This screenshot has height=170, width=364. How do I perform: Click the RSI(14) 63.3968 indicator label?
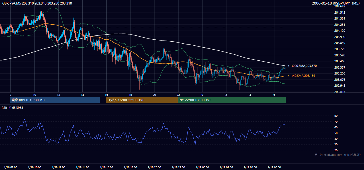tap(13, 108)
